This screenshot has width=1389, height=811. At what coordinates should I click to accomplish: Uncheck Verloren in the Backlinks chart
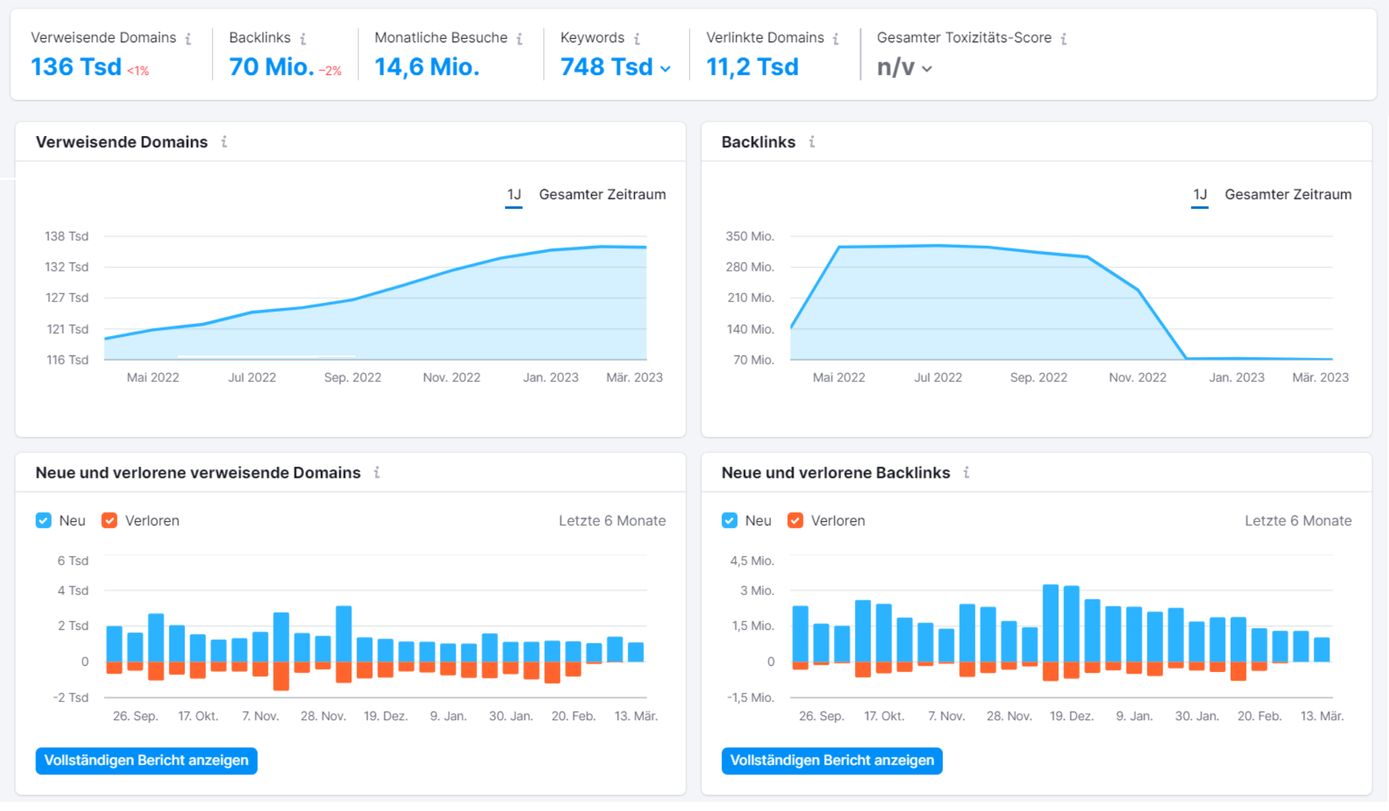click(x=795, y=520)
